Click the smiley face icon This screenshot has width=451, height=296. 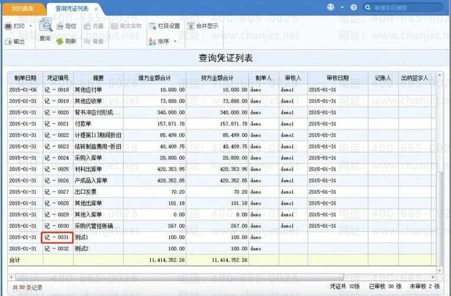[x=331, y=7]
